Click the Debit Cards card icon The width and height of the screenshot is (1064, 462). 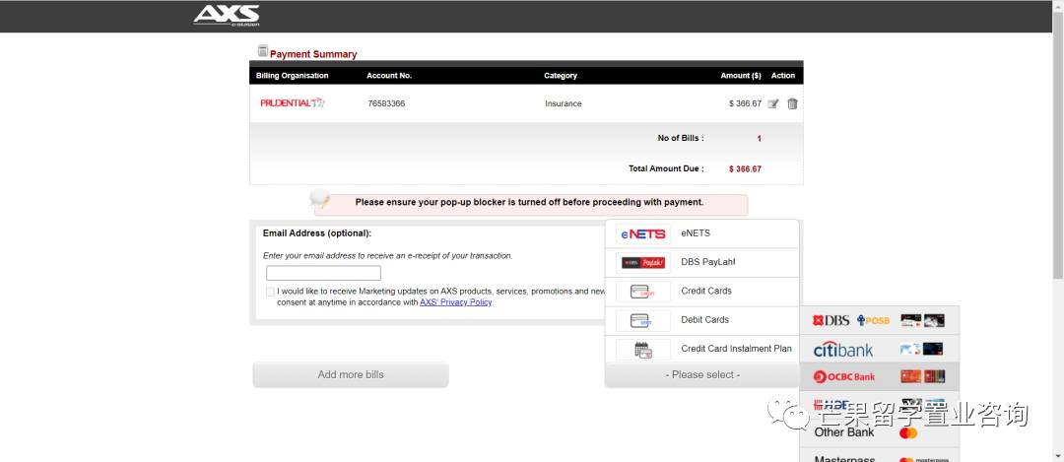642,320
